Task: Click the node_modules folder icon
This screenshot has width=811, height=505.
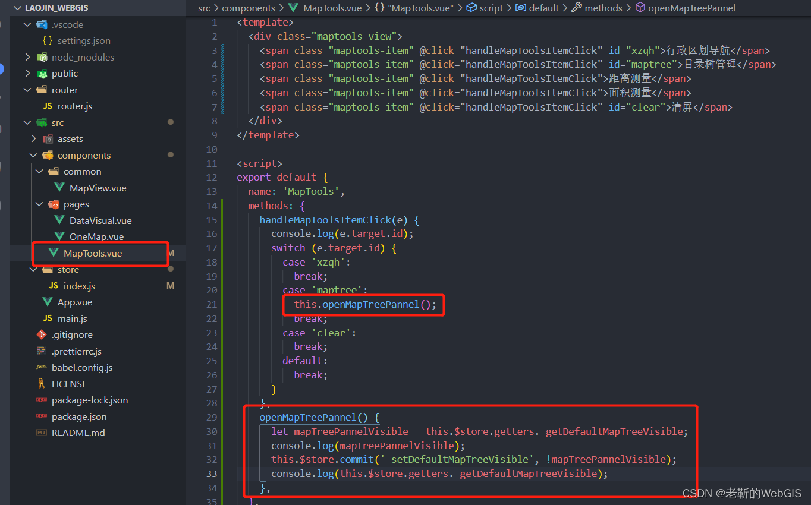Action: coord(42,57)
